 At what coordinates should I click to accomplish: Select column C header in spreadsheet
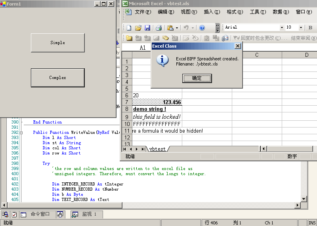click(257, 55)
